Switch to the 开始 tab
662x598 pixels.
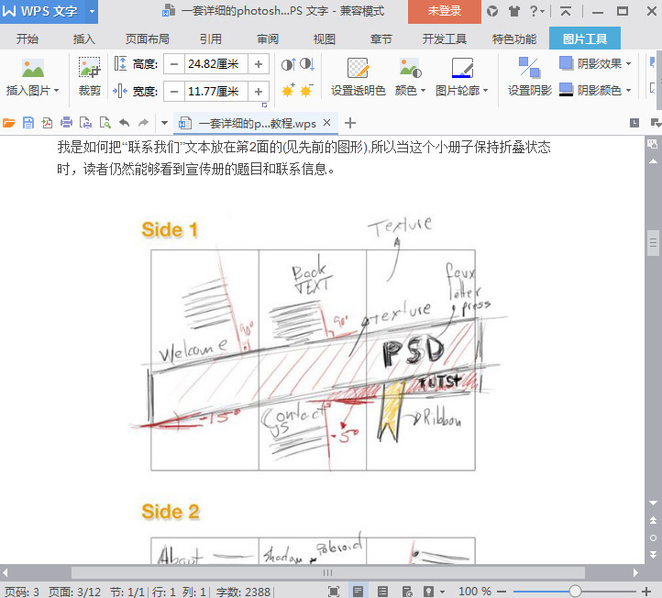coord(28,39)
